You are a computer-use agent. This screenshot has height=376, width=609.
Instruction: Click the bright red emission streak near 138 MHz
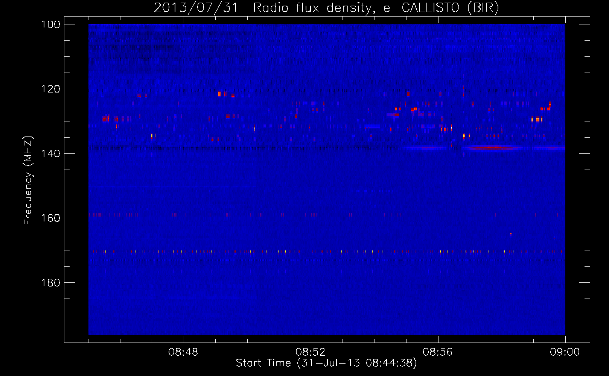pyautogui.click(x=493, y=148)
